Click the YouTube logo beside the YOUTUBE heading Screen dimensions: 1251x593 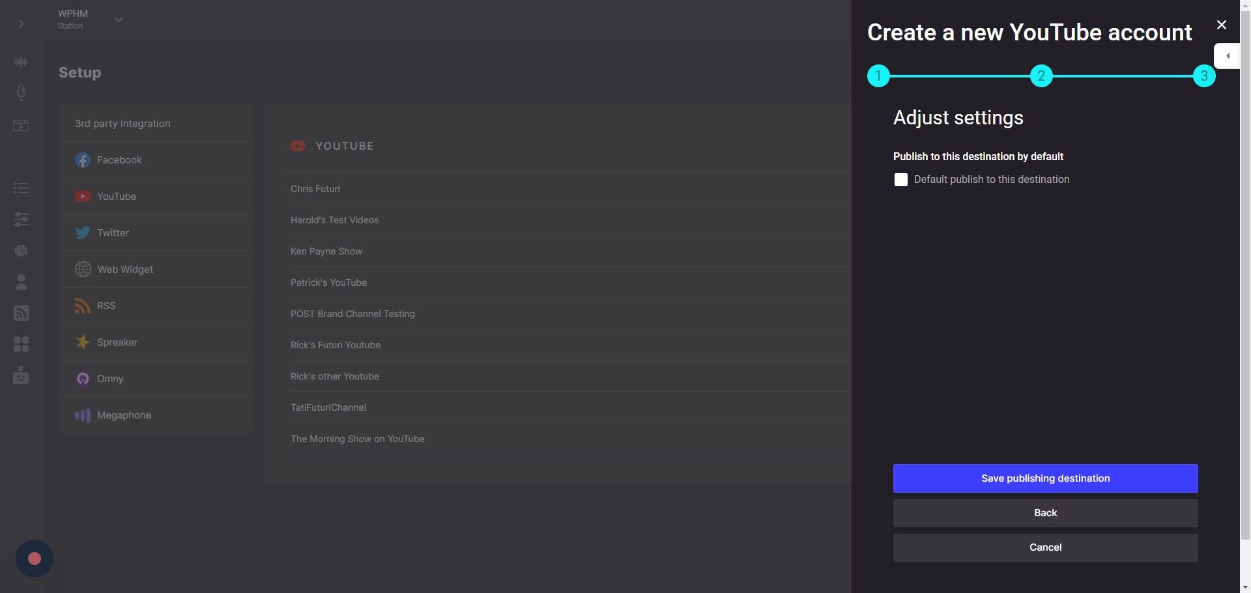point(298,146)
